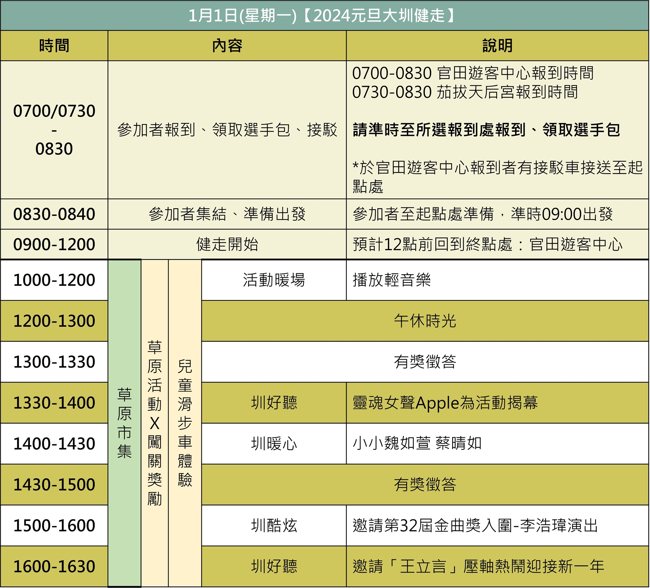
Task: Click 有獎徵答 in the 1300-1330 row
Action: pos(425,361)
